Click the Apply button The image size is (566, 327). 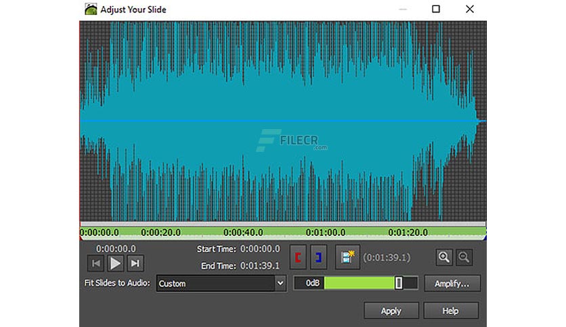[x=391, y=310]
